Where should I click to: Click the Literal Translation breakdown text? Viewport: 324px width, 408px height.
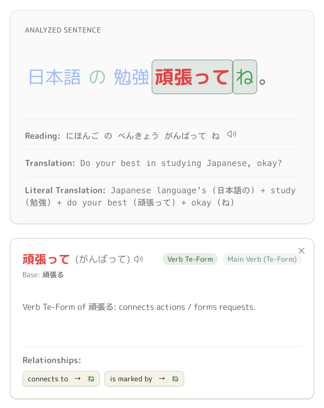pos(161,197)
